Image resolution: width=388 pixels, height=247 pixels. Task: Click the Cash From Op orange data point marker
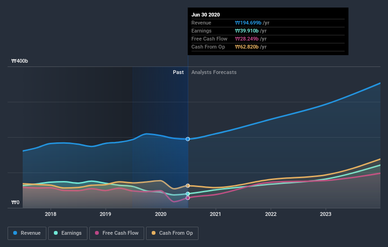pyautogui.click(x=188, y=186)
